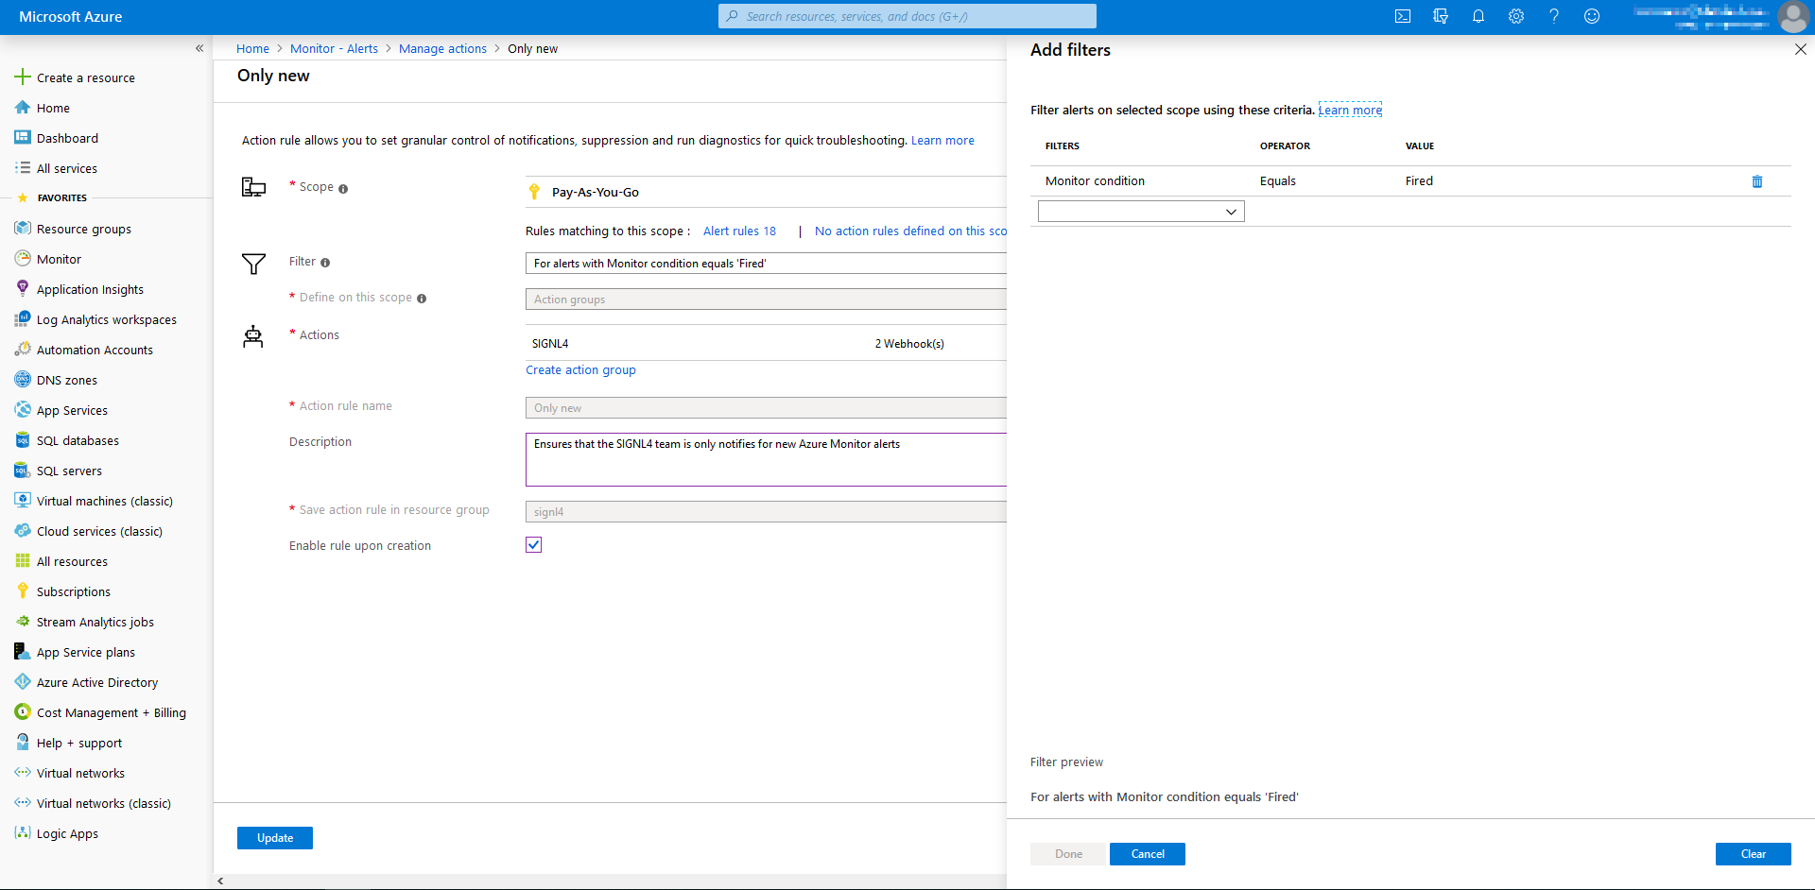Image resolution: width=1815 pixels, height=890 pixels.
Task: Open the new filter dropdown in Add filters
Action: pyautogui.click(x=1141, y=212)
